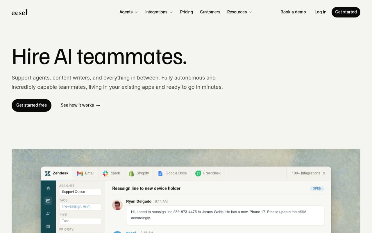The image size is (372, 233).
Task: Expand the Resources dropdown menu
Action: [x=239, y=12]
